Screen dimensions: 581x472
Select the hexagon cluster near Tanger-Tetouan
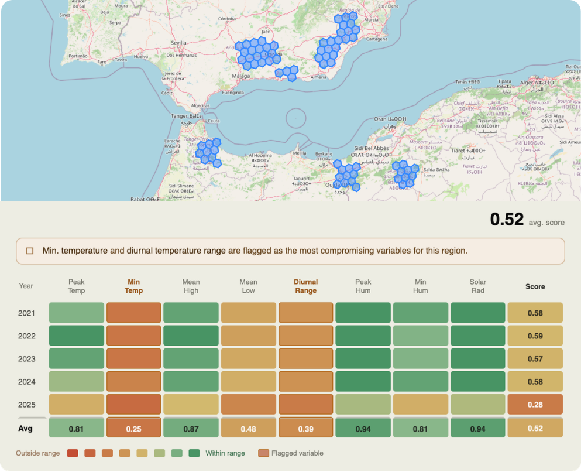(x=208, y=153)
